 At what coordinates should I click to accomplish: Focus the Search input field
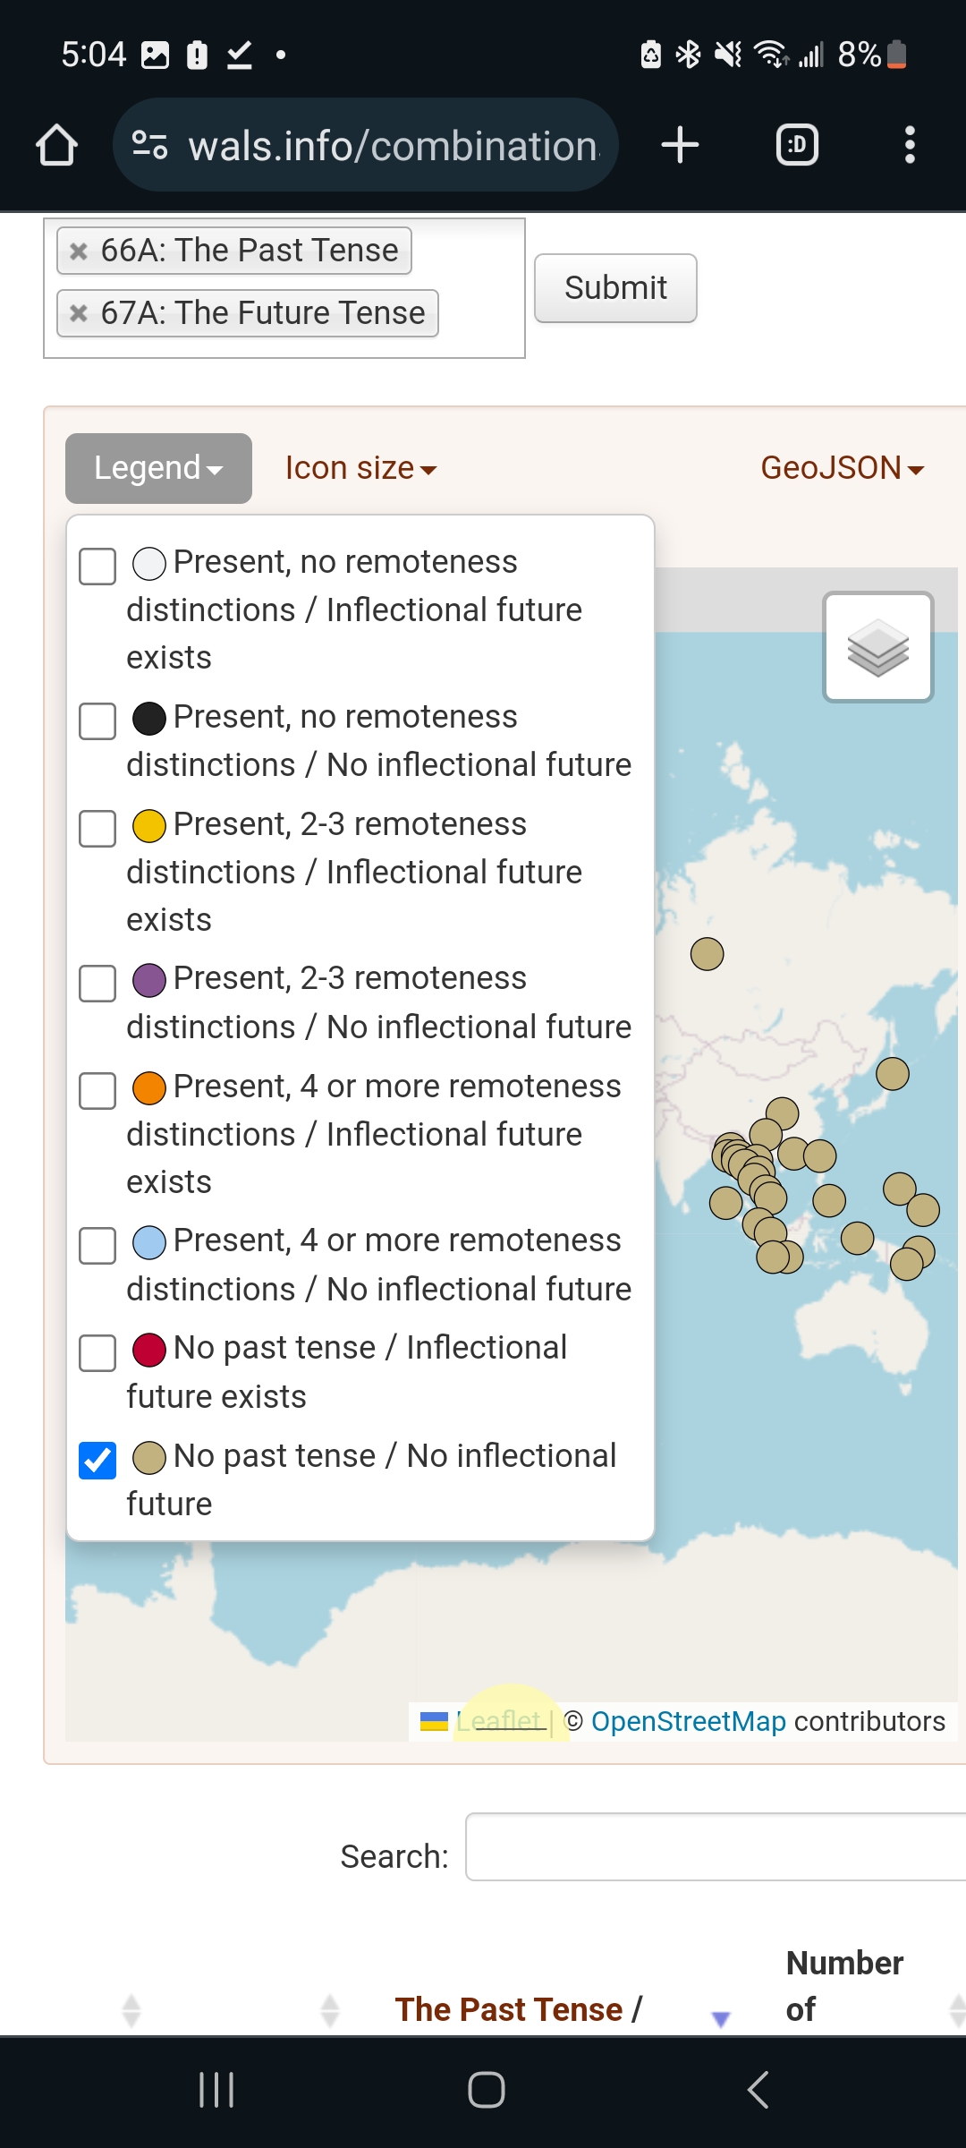pyautogui.click(x=716, y=1847)
